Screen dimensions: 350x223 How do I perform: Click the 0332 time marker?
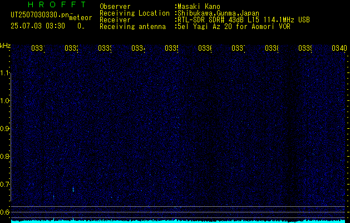[71, 48]
